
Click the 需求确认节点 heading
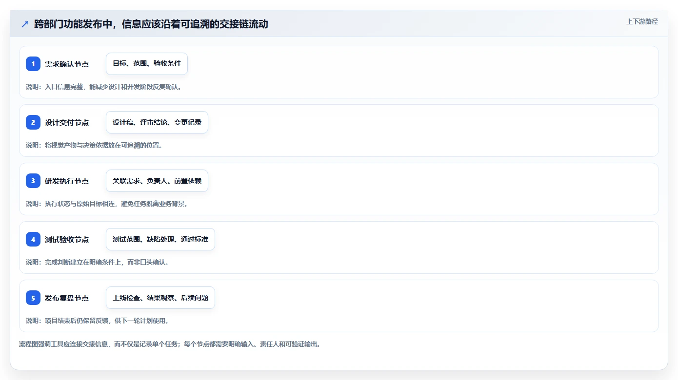click(67, 64)
